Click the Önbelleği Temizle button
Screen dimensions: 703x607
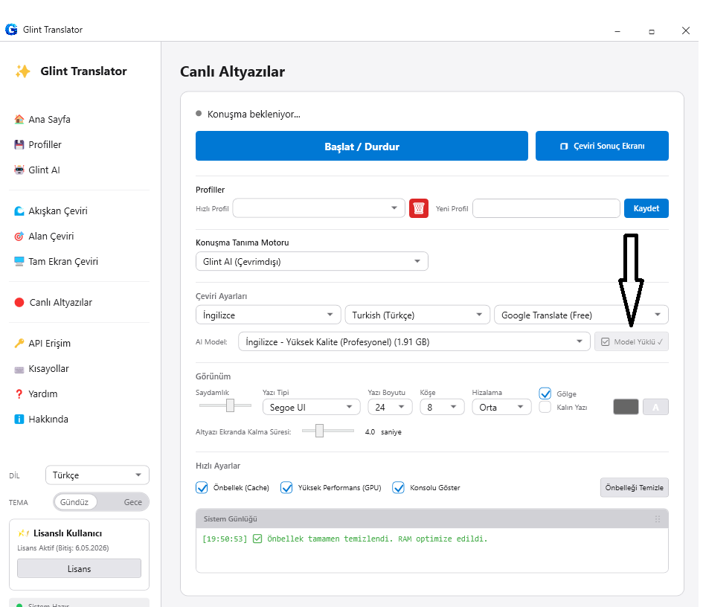634,488
